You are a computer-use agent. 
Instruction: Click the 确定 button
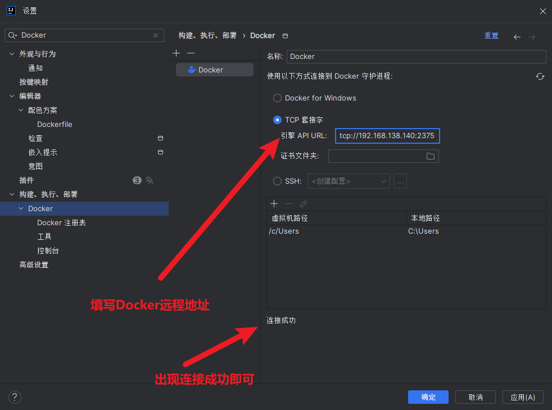pyautogui.click(x=428, y=397)
